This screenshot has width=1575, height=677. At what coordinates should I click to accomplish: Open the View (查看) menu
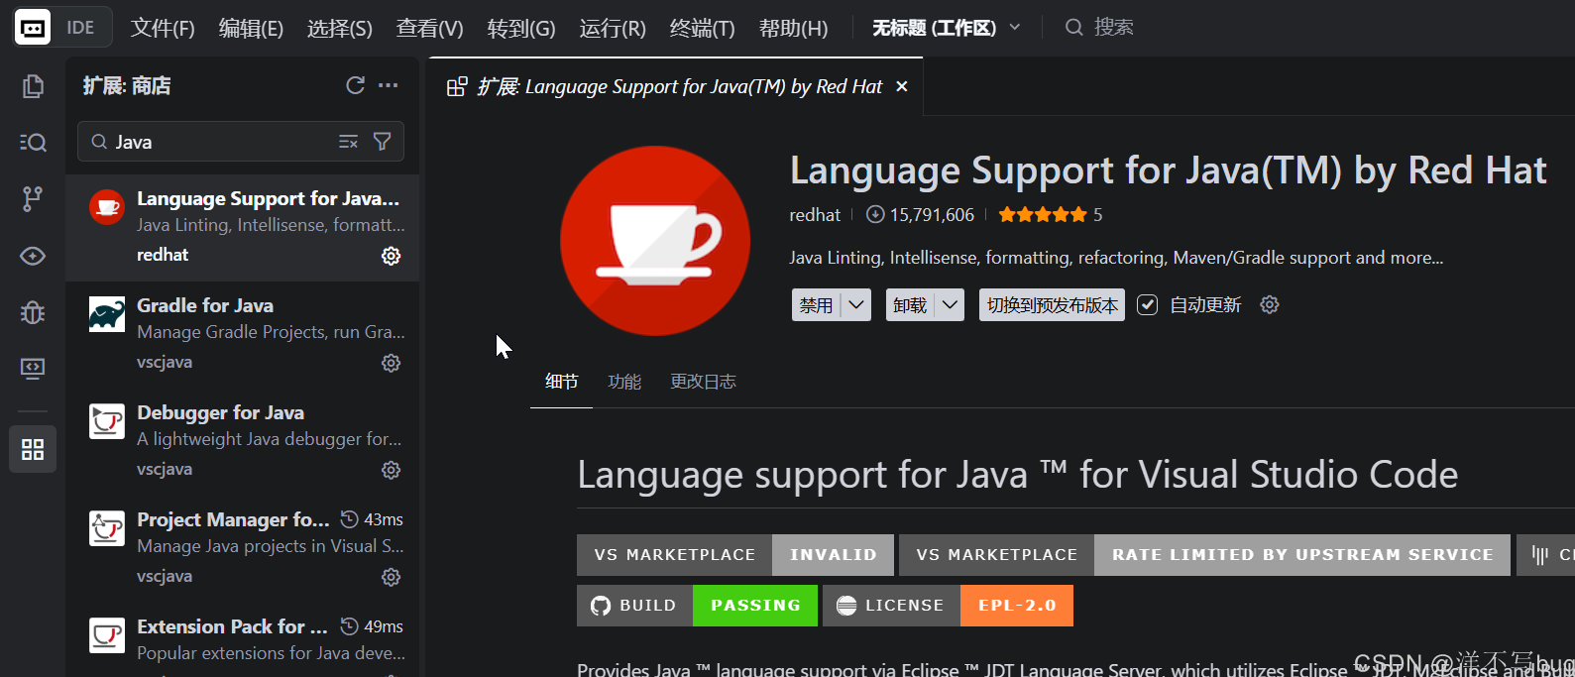point(430,28)
